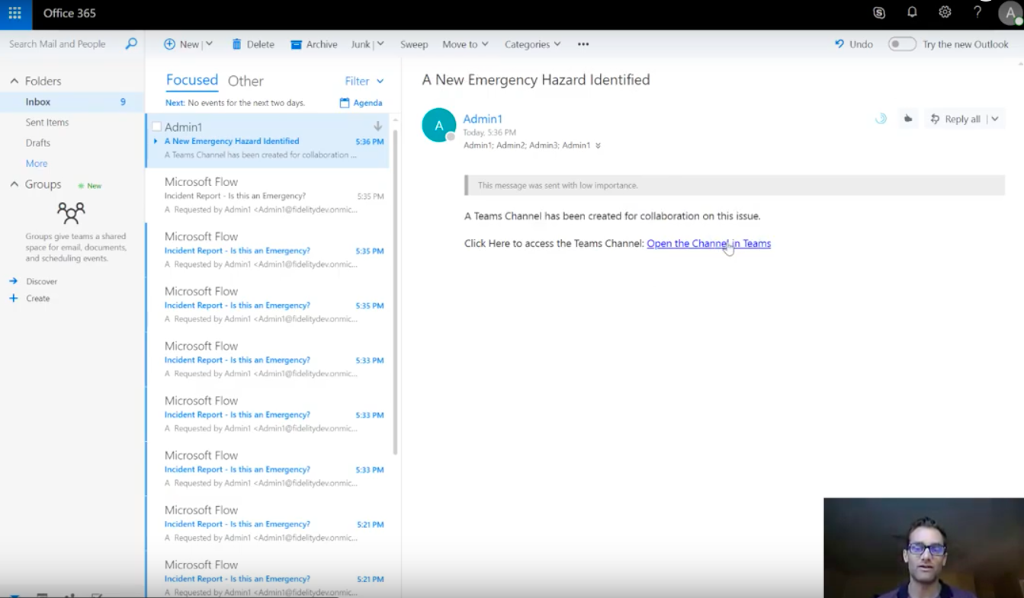Click the 'Today, 5:36 PM' timestamp
The height and width of the screenshot is (598, 1024).
pyautogui.click(x=490, y=133)
